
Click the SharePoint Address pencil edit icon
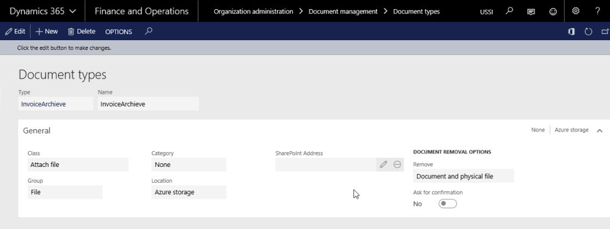[x=383, y=164]
